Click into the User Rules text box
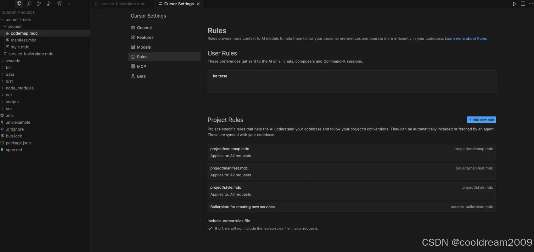 pos(352,82)
